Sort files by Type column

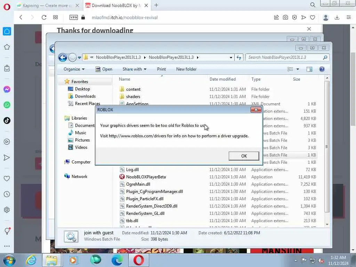(x=270, y=79)
